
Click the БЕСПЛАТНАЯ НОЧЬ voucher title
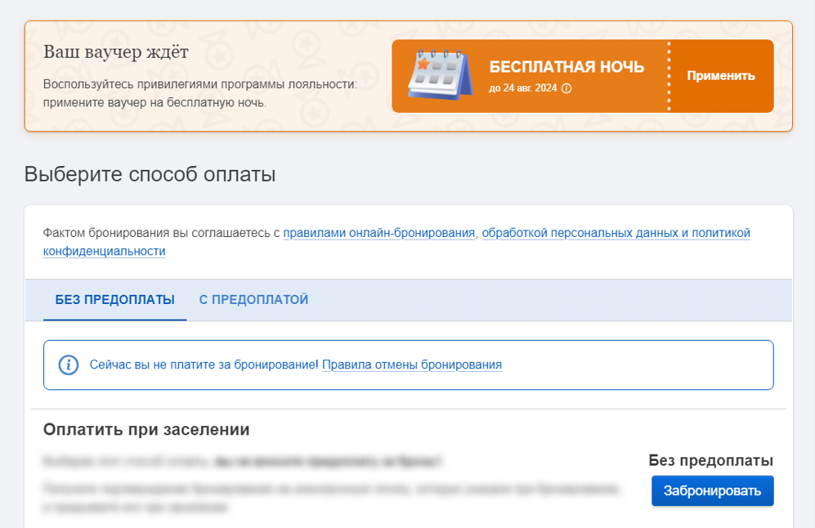pos(566,67)
